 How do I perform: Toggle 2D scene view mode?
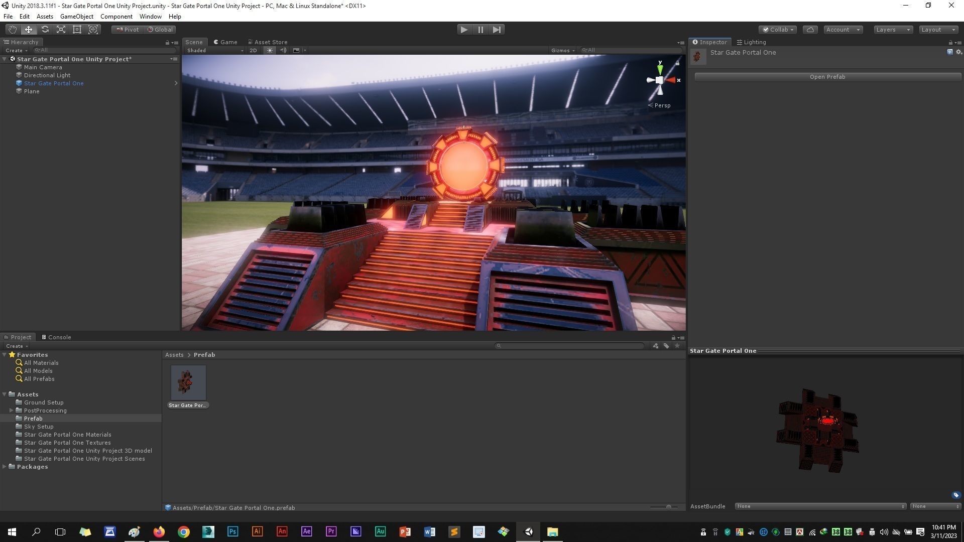click(x=253, y=50)
